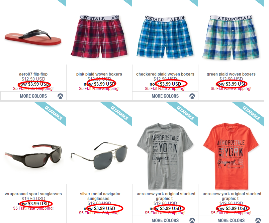Open the checkered plaid woven boxers link

(165, 74)
